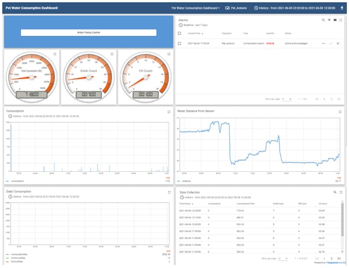Select the 2021-06-06 12:25:00 data row
This screenshot has width=349, height=268.
click(259, 211)
